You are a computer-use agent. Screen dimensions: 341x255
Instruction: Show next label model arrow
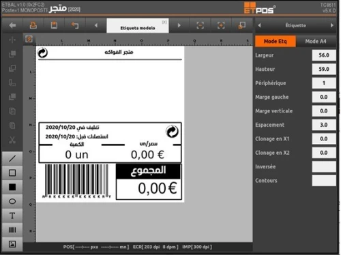[x=179, y=25]
